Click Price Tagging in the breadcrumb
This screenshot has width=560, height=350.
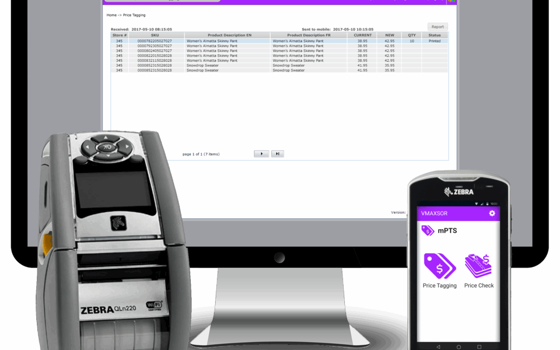pos(134,15)
